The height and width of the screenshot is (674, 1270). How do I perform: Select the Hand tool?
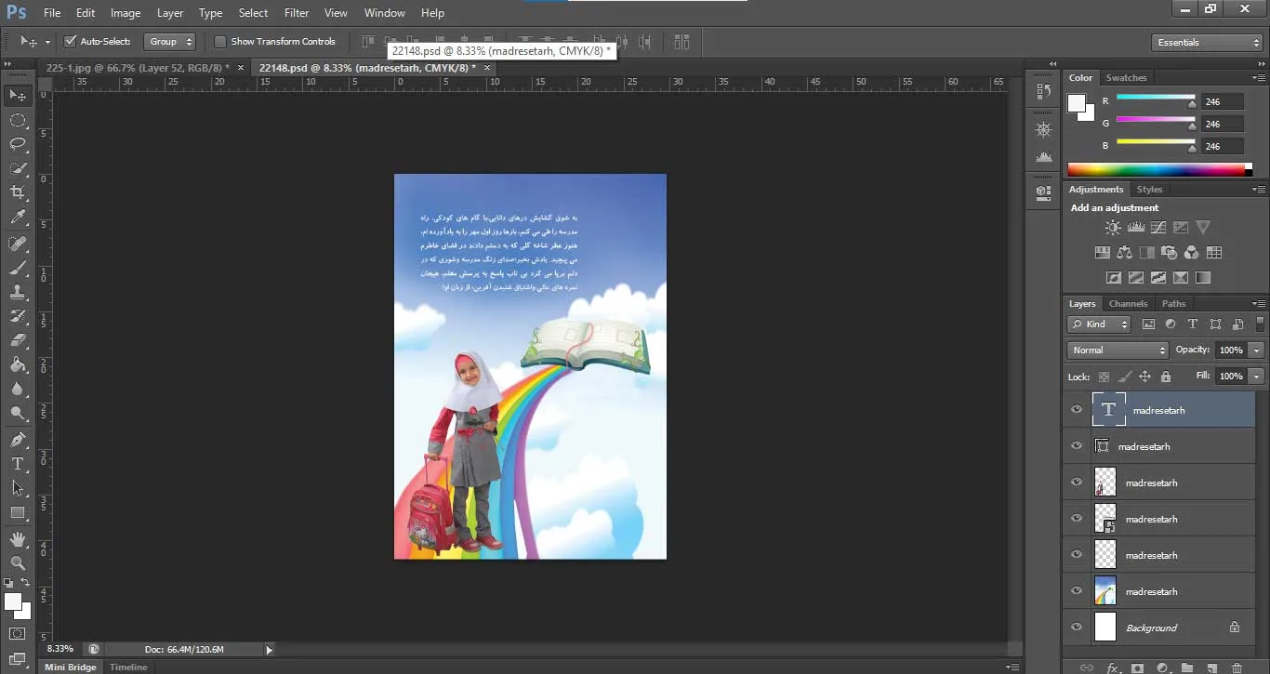pos(18,538)
